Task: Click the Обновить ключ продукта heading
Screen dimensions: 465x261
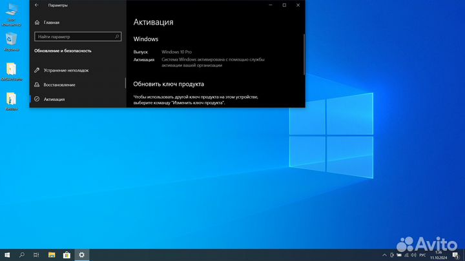Action: pyautogui.click(x=169, y=84)
